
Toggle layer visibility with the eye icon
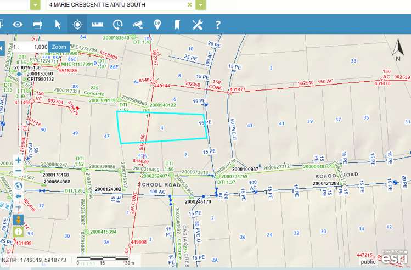point(18,25)
